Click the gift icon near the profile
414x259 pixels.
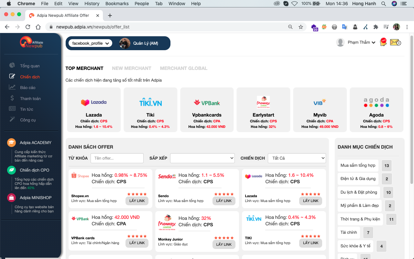click(x=383, y=42)
